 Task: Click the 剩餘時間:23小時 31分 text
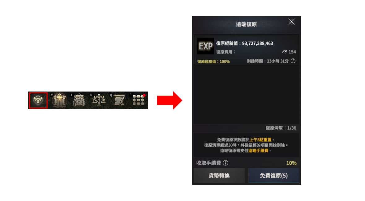[x=268, y=61]
